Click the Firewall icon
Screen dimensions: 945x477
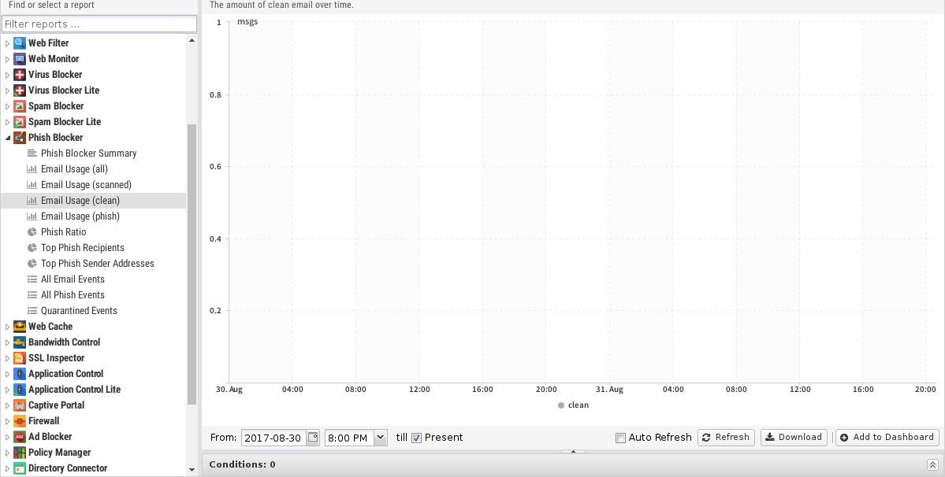click(19, 421)
